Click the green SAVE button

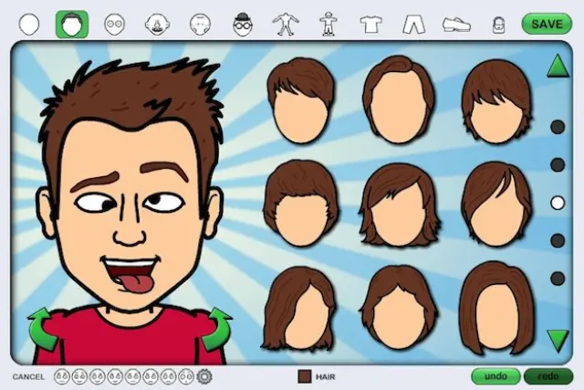(547, 24)
